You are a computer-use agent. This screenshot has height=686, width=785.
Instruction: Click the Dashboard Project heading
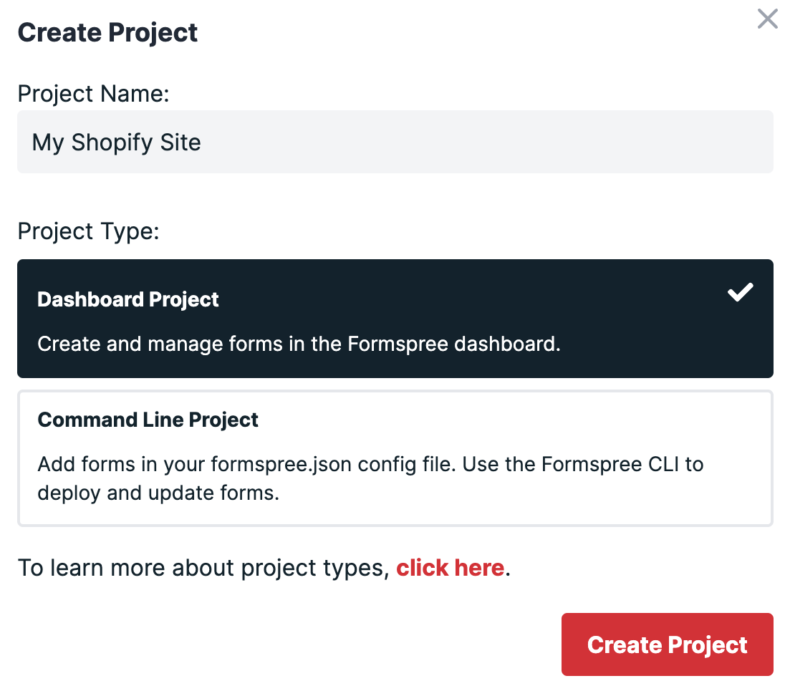tap(128, 299)
